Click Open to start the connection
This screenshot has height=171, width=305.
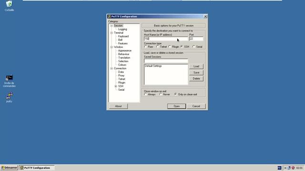coord(177,106)
